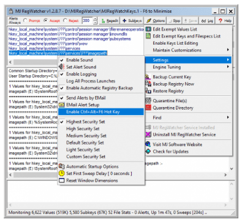Click the spinner arrows next to 300

click(95, 21)
